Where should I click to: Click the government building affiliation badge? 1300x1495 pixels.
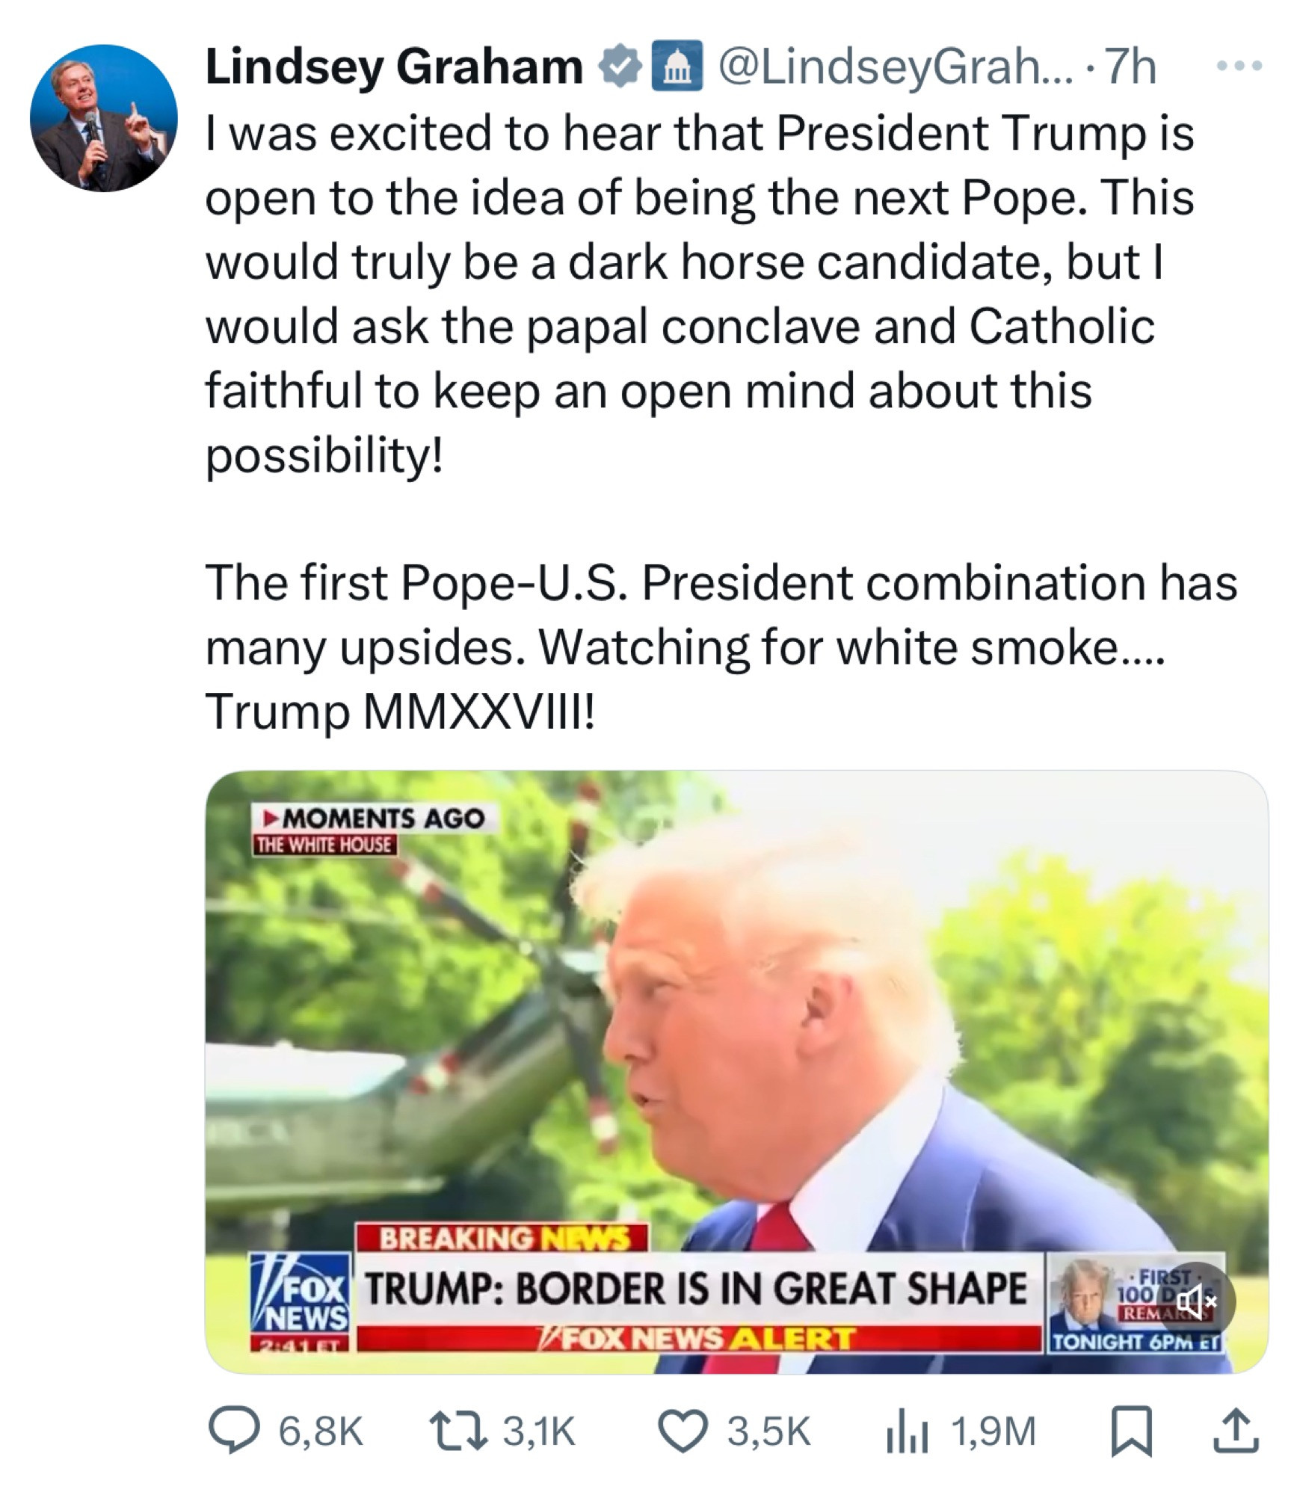[x=677, y=67]
